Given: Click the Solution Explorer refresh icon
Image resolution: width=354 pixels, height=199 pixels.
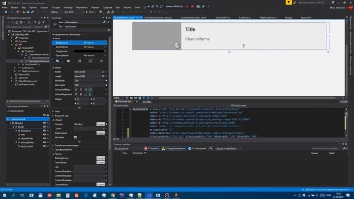Looking at the screenshot, I should coord(39,22).
